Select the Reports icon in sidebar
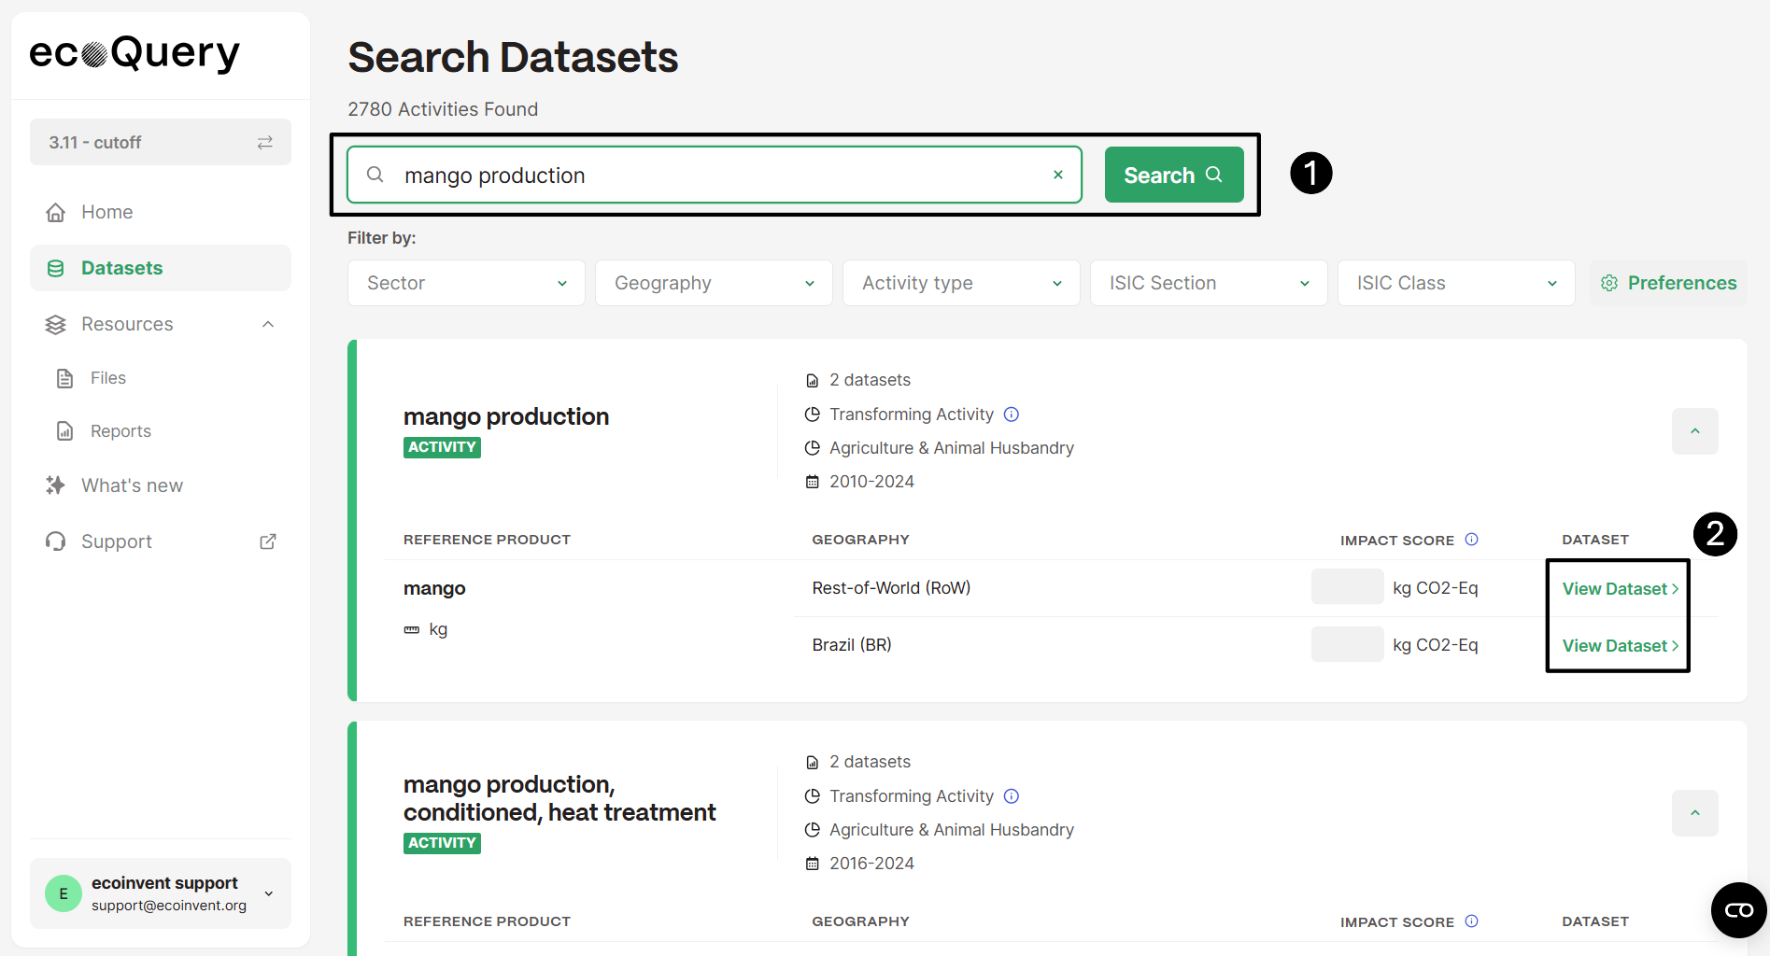 64,430
